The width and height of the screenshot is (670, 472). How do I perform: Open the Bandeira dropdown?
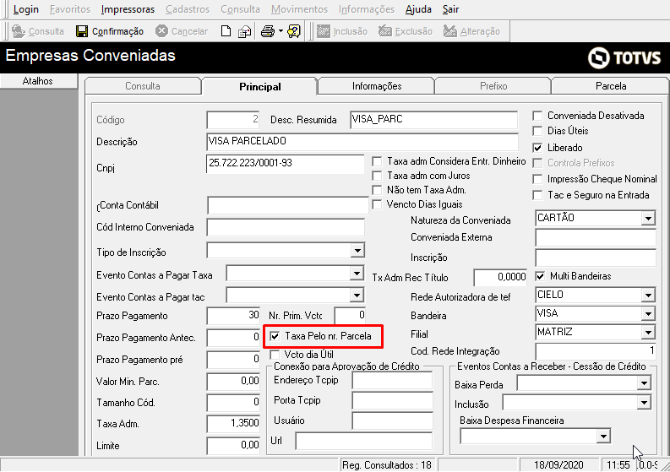[x=648, y=314]
